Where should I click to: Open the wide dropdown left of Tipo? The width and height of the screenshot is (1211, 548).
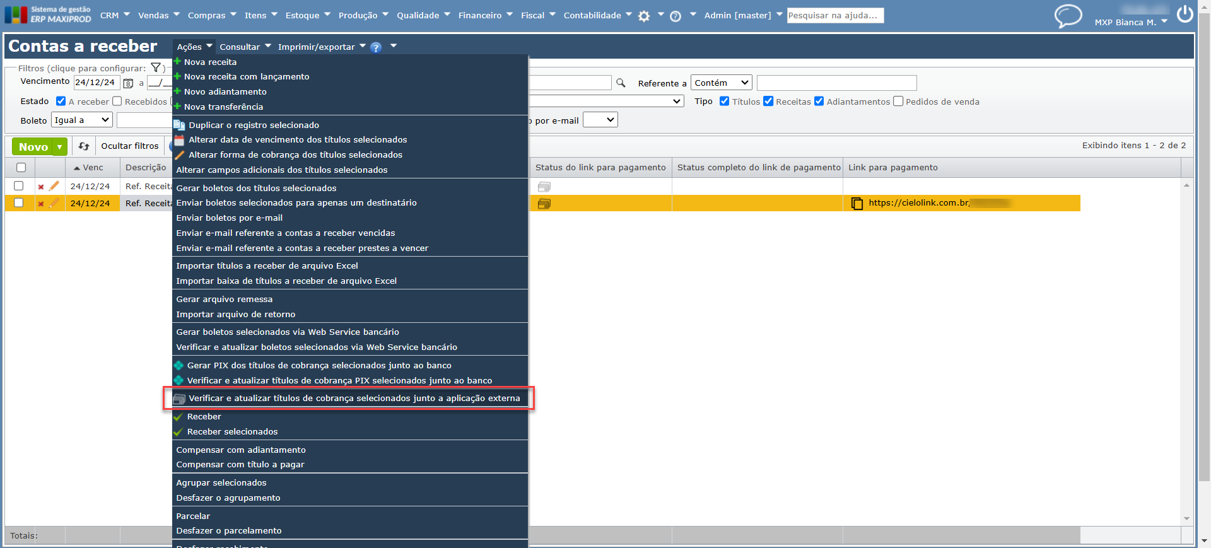pyautogui.click(x=605, y=101)
